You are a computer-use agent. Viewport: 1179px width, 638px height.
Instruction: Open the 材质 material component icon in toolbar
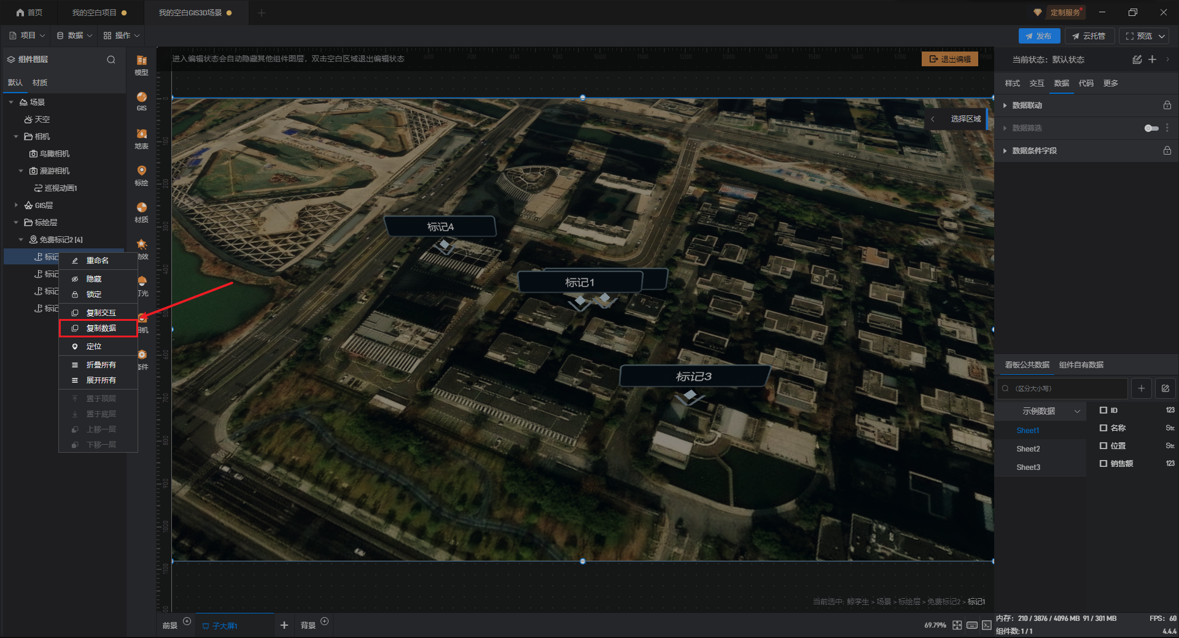coord(141,212)
